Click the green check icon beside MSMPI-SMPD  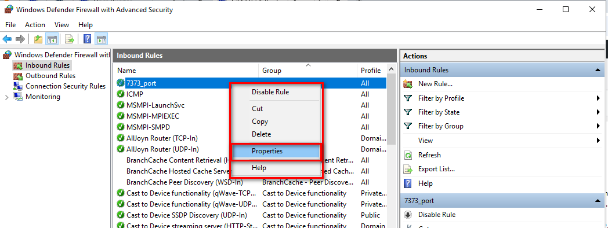(121, 127)
